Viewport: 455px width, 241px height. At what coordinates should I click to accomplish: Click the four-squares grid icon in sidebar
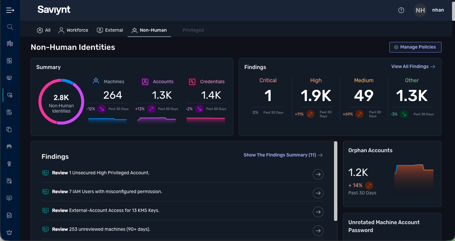pos(9,61)
